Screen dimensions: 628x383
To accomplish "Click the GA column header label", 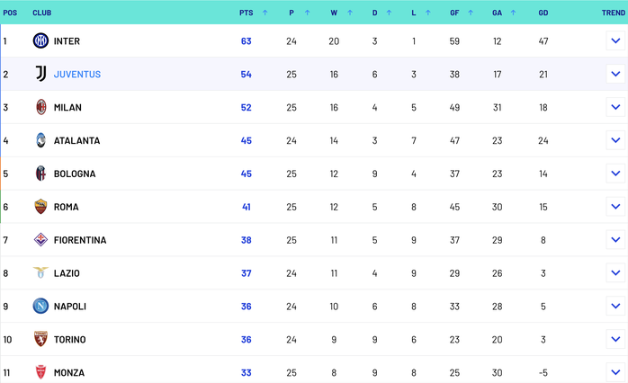I will 497,13.
